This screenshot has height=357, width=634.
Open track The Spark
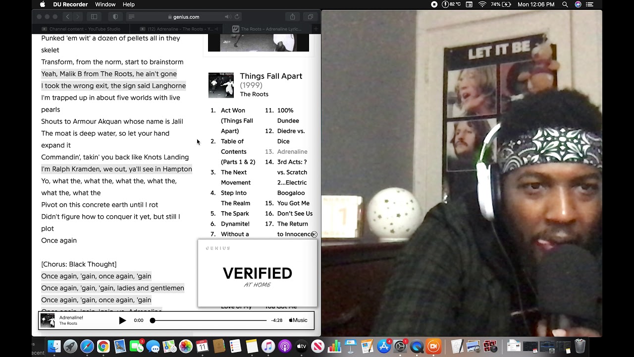tap(235, 214)
